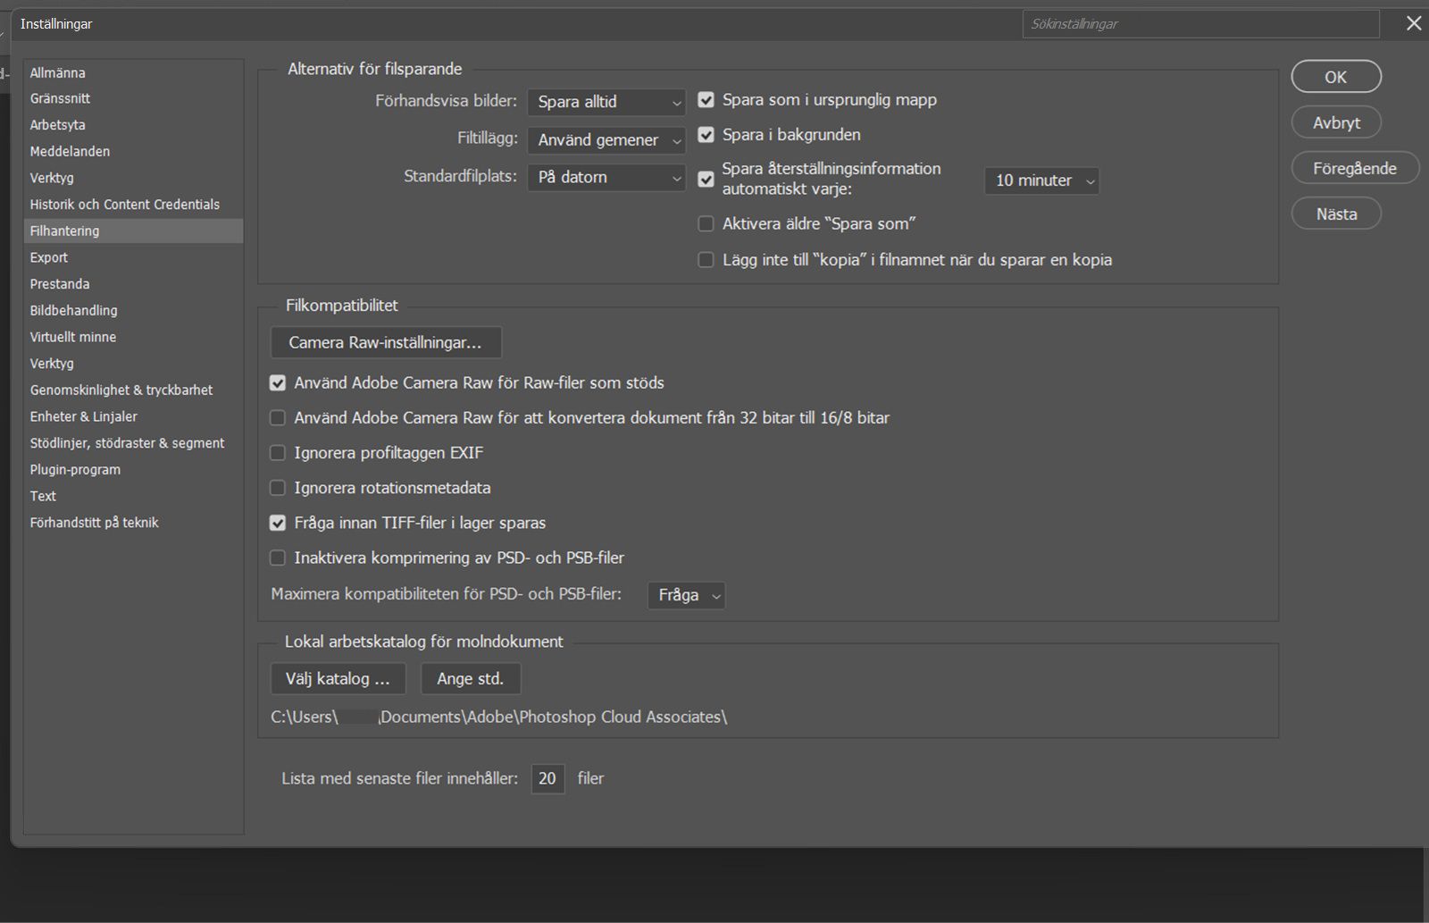Click the 'Camera Raw-inställningar...' button
Viewport: 1429px width, 923px height.
(x=385, y=342)
